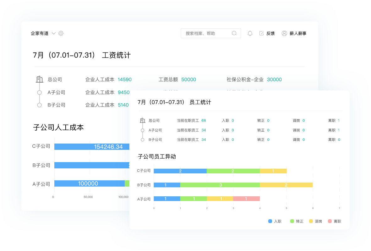Select B子公司 in the 员工统计 tree
371x251 pixels.
click(155, 139)
